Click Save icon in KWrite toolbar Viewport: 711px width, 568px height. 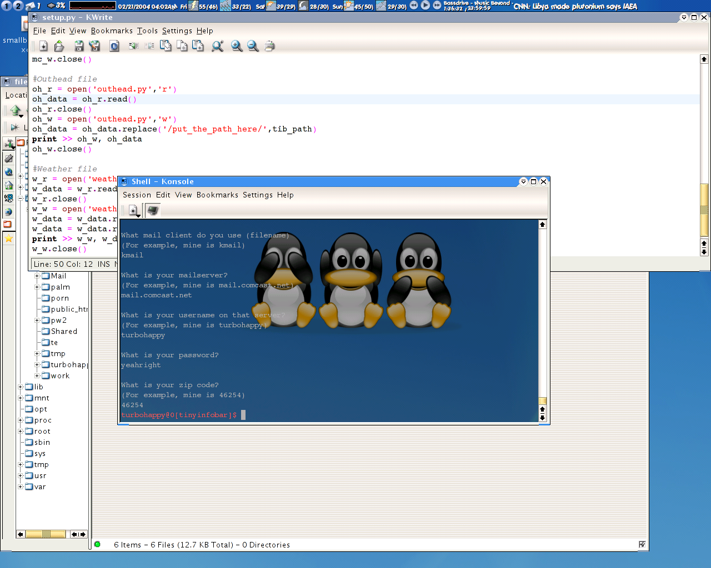[x=79, y=46]
